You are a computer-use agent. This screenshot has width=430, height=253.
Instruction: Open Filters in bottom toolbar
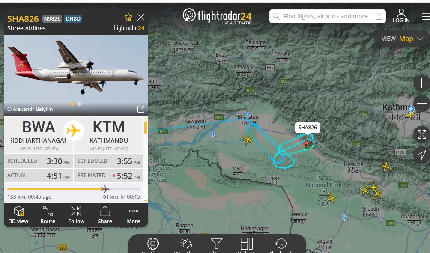[x=217, y=245]
